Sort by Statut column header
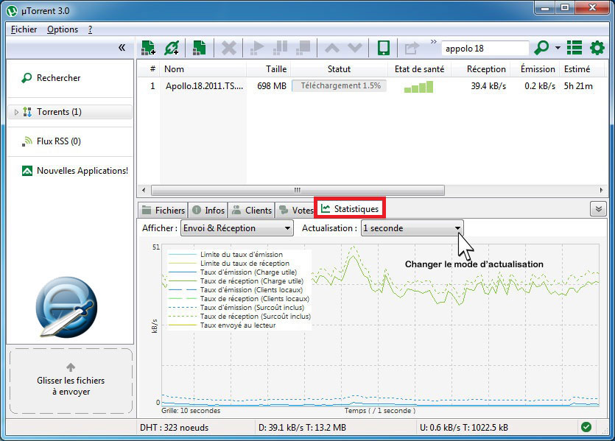This screenshot has height=441, width=615. pos(339,69)
